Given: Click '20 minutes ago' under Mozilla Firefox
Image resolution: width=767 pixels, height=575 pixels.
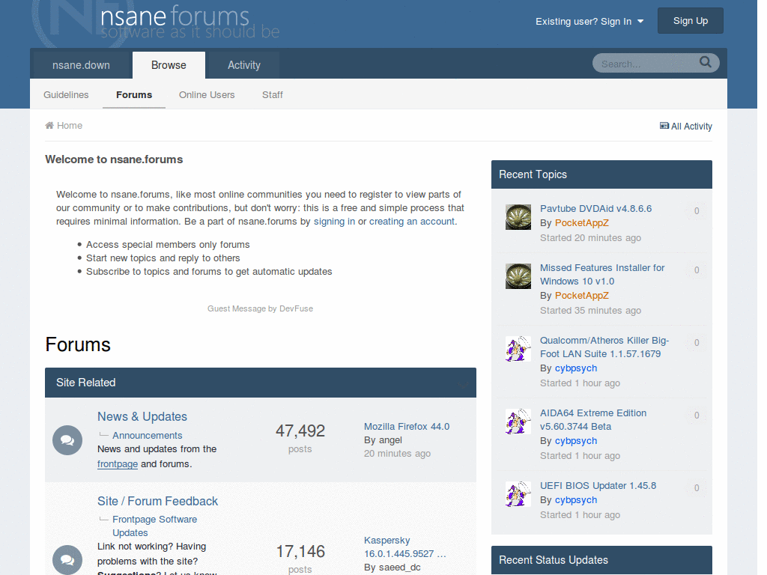Looking at the screenshot, I should click(397, 454).
